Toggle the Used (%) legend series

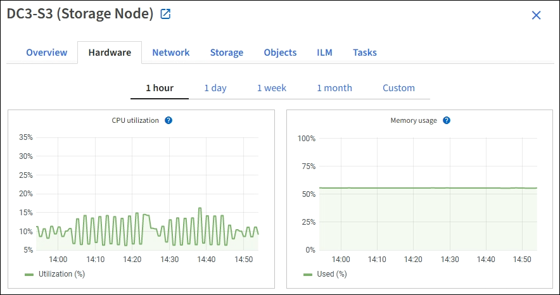(x=326, y=274)
